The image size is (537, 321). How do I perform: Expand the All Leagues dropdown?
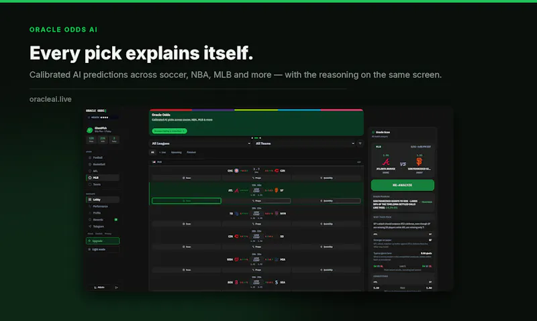201,143
